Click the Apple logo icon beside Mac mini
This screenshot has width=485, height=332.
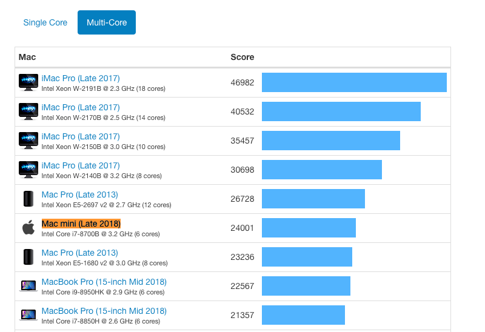(x=28, y=228)
